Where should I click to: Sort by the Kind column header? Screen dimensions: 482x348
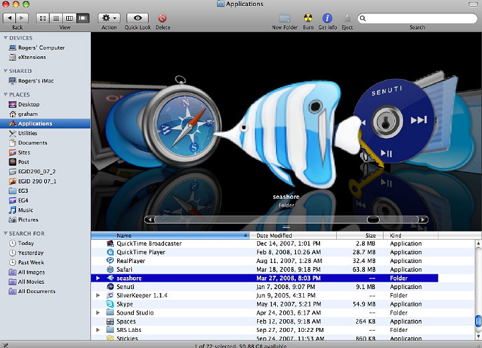410,236
